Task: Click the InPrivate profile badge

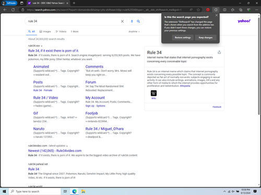Action: click(x=9, y=3)
